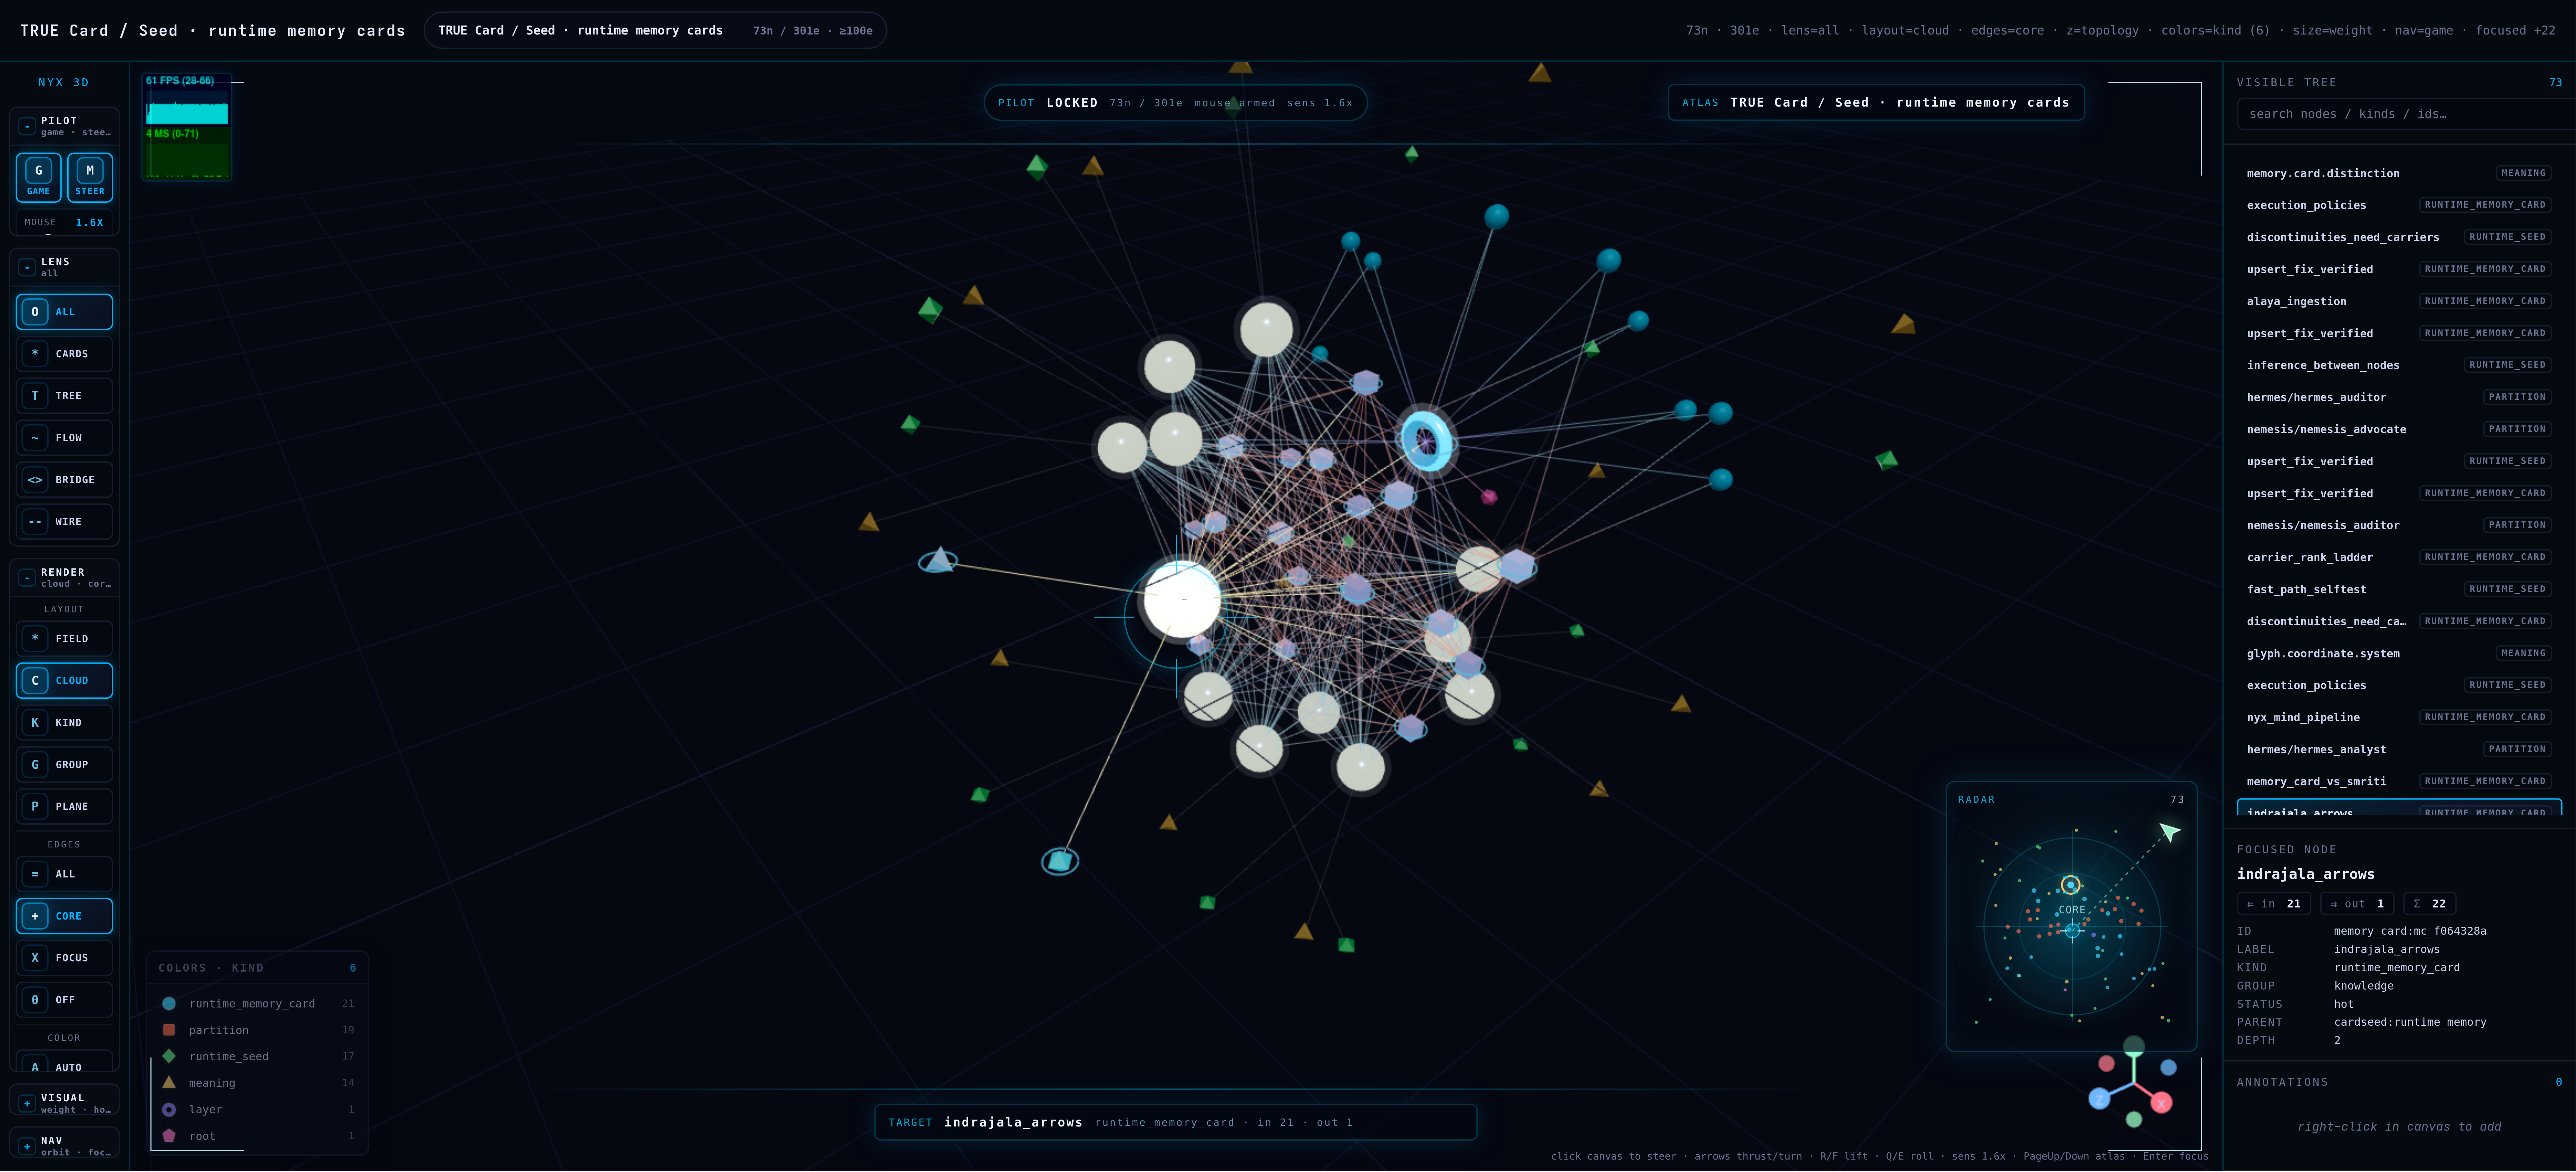This screenshot has height=1172, width=2576.
Task: Click the focused white node in graph
Action: [x=1182, y=599]
